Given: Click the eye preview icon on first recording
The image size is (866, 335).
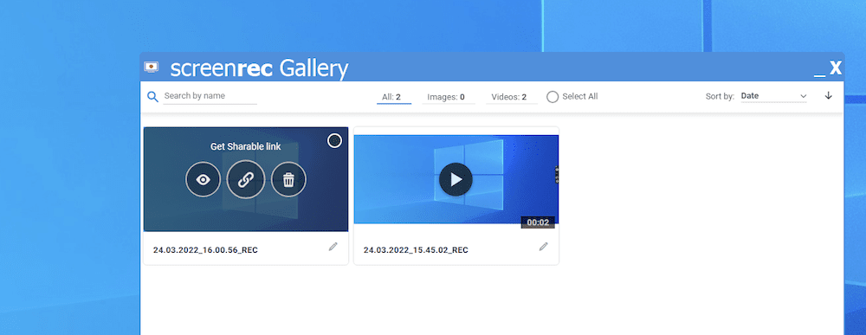Looking at the screenshot, I should [203, 179].
